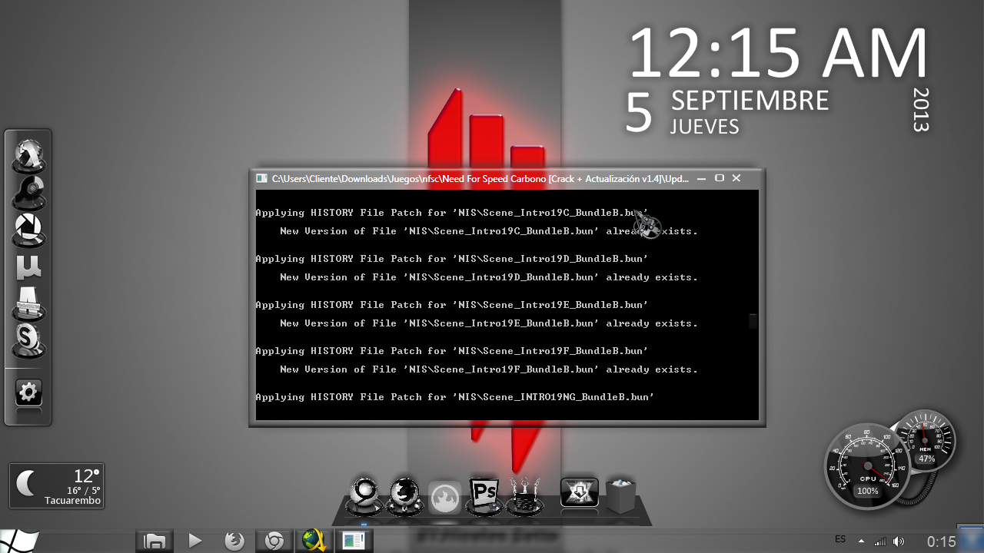Switch to the globe app on taskbar
Viewport: 984px width, 553px height.
[314, 541]
